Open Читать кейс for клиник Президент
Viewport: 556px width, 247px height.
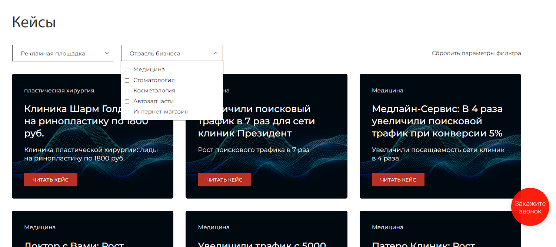point(224,180)
